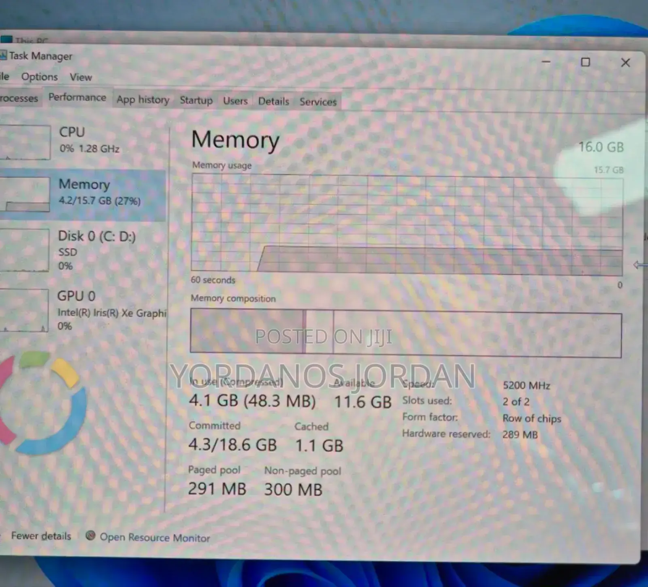Image resolution: width=648 pixels, height=587 pixels.
Task: Open the Options menu
Action: 39,77
